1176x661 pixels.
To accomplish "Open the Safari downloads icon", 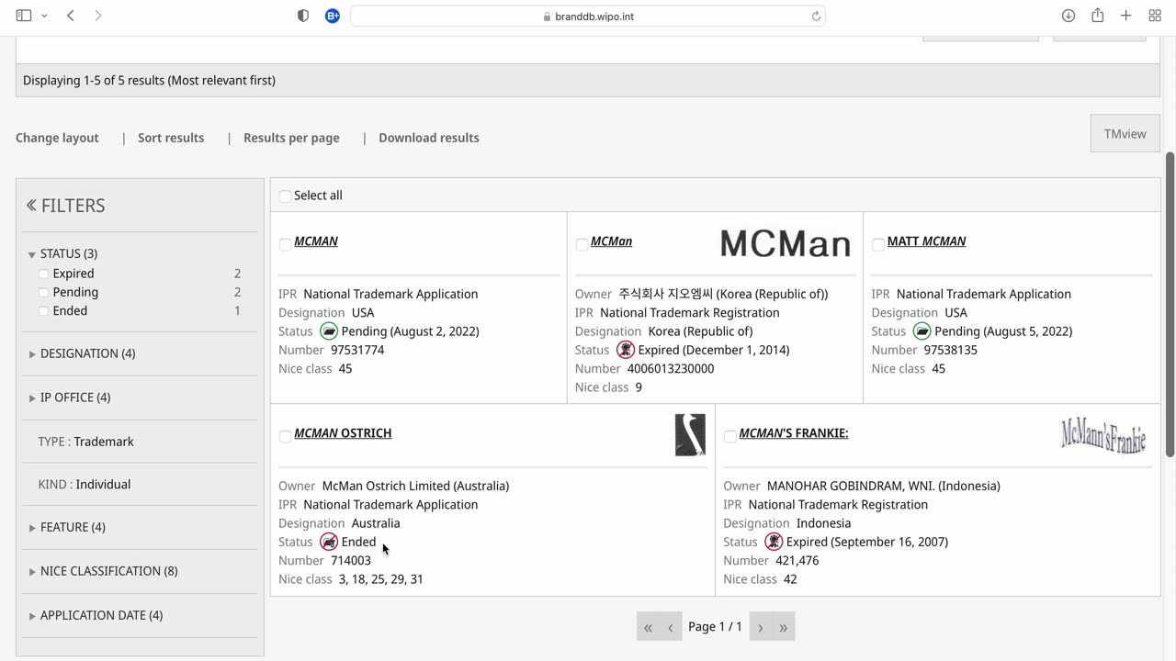I will [1069, 16].
